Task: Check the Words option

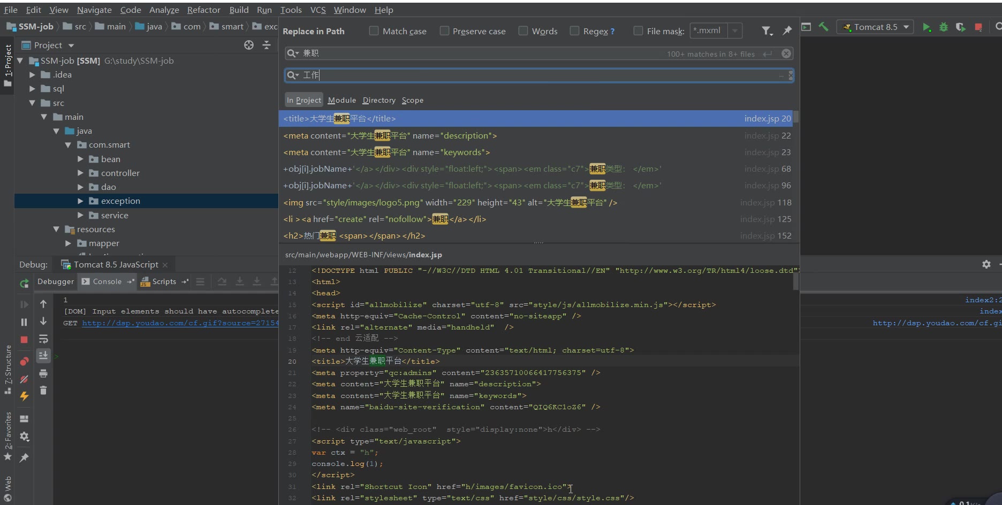Action: point(523,31)
